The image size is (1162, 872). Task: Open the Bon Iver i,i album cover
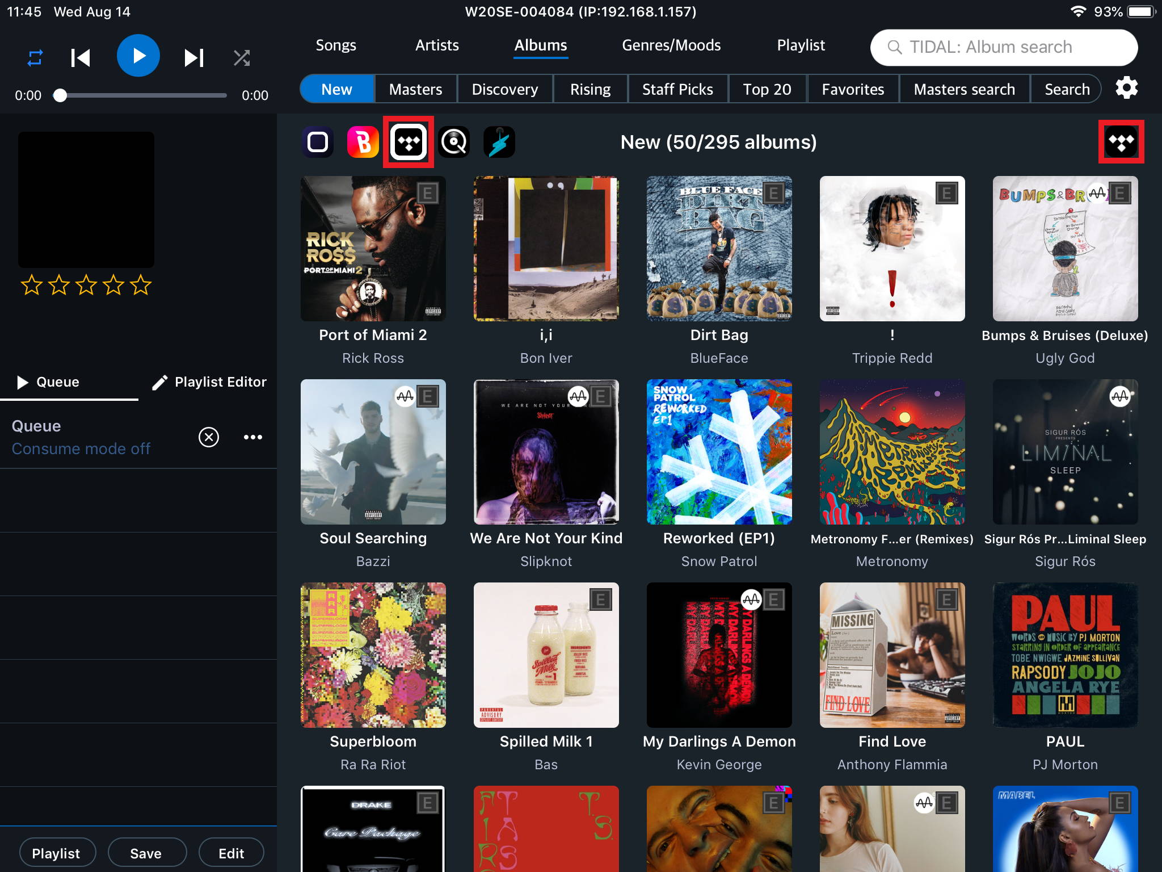click(546, 249)
